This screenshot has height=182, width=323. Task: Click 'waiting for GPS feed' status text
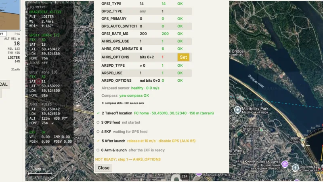coord(130,132)
